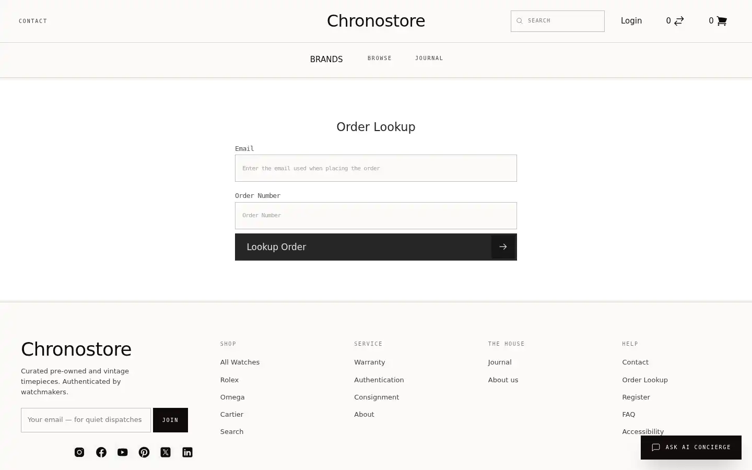Open the compare list arrows icon
This screenshot has height=470, width=752.
679,21
